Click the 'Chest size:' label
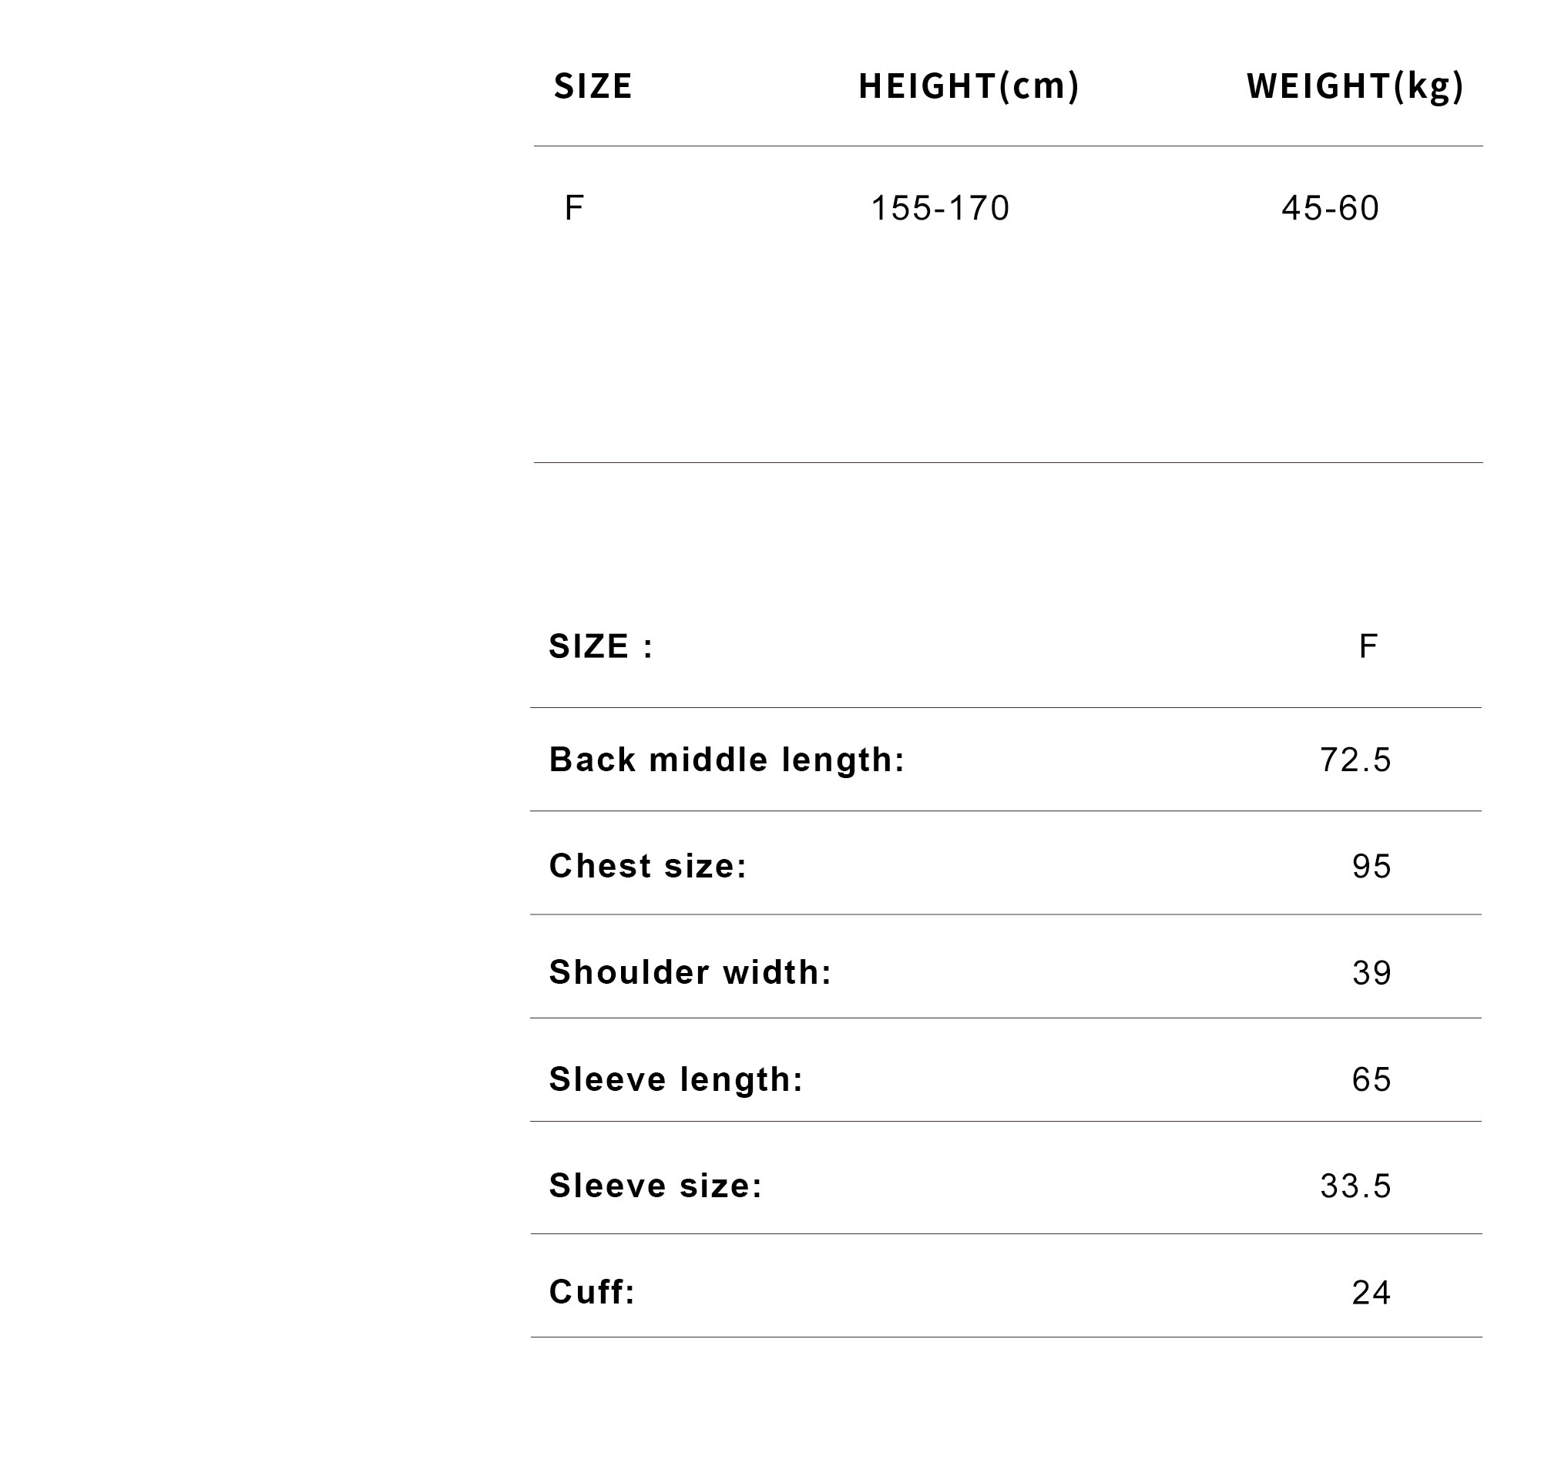 point(648,866)
